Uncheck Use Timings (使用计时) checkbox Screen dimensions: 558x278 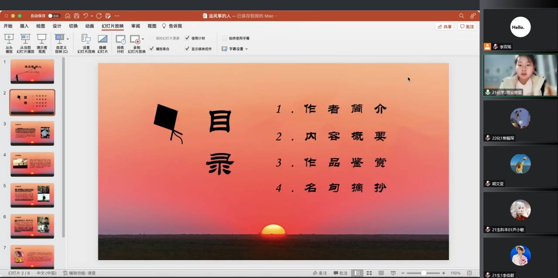click(187, 38)
